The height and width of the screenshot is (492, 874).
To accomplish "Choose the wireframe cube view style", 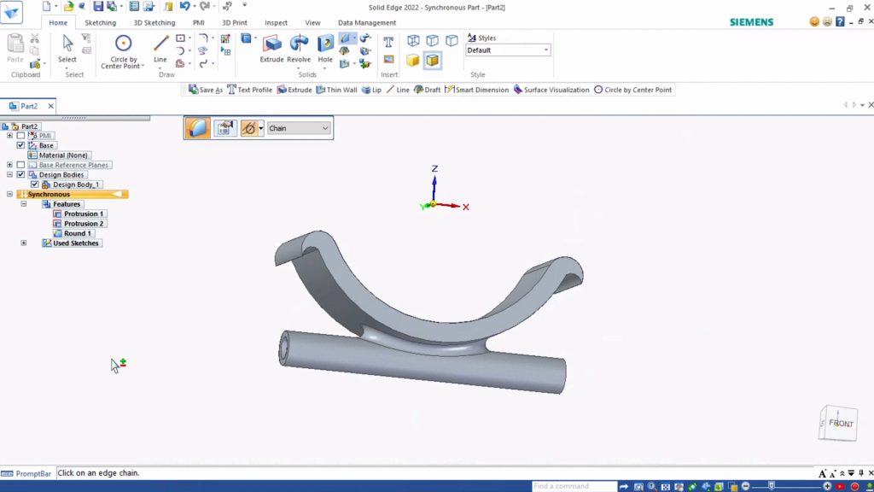I will click(x=413, y=40).
